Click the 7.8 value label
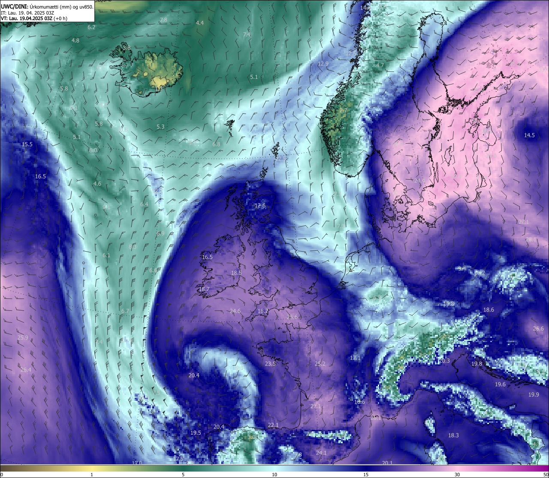 163,20
